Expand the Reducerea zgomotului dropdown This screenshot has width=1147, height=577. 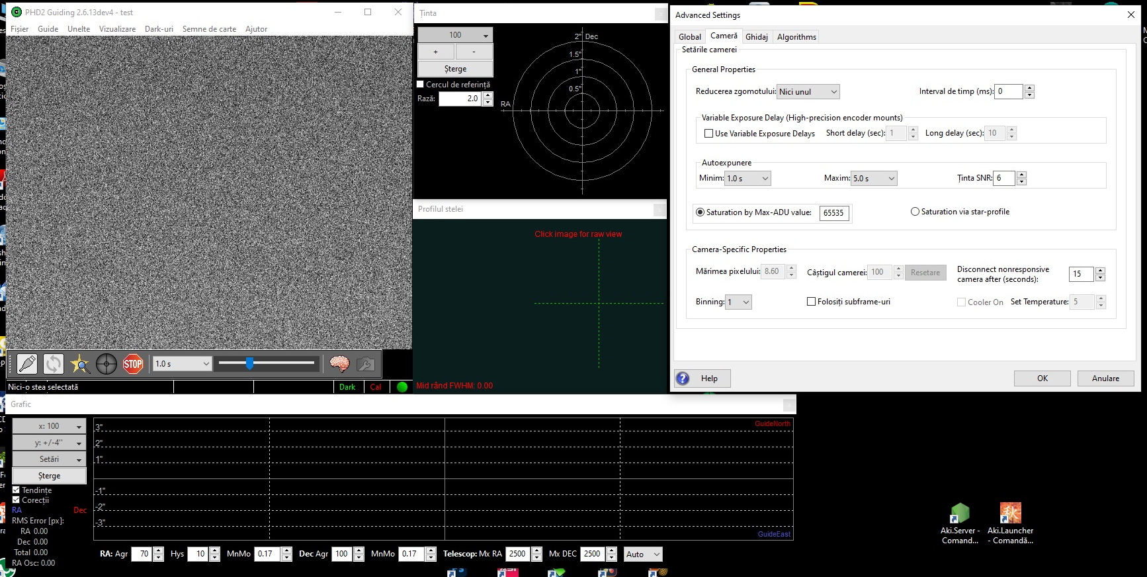tap(808, 92)
